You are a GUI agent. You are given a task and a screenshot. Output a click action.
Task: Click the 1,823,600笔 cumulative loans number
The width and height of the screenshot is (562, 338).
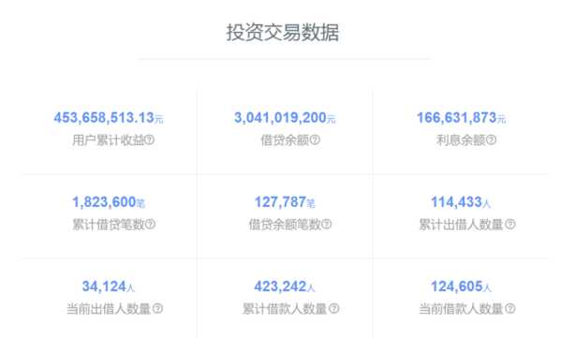(x=109, y=202)
